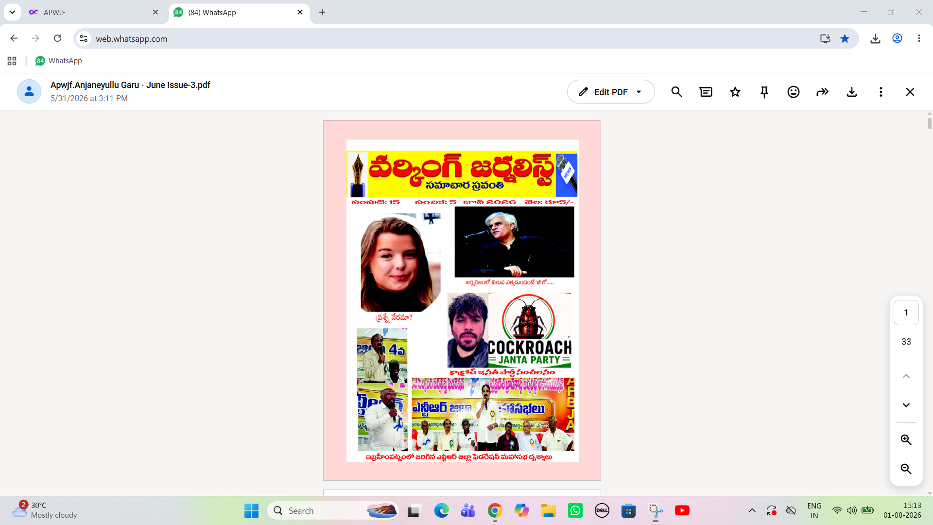Image resolution: width=933 pixels, height=525 pixels.
Task: Show hidden icons in system tray
Action: (x=752, y=510)
